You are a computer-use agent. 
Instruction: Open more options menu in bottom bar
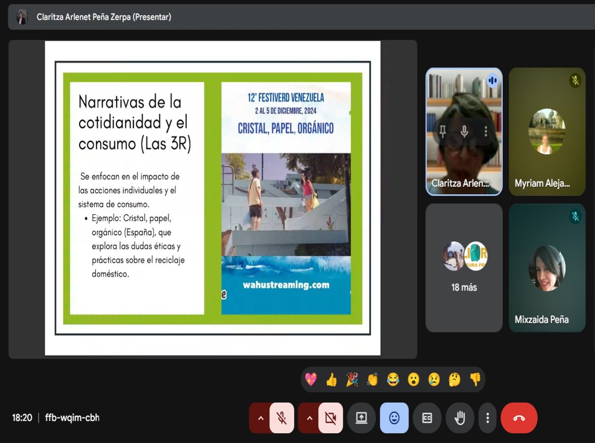487,418
